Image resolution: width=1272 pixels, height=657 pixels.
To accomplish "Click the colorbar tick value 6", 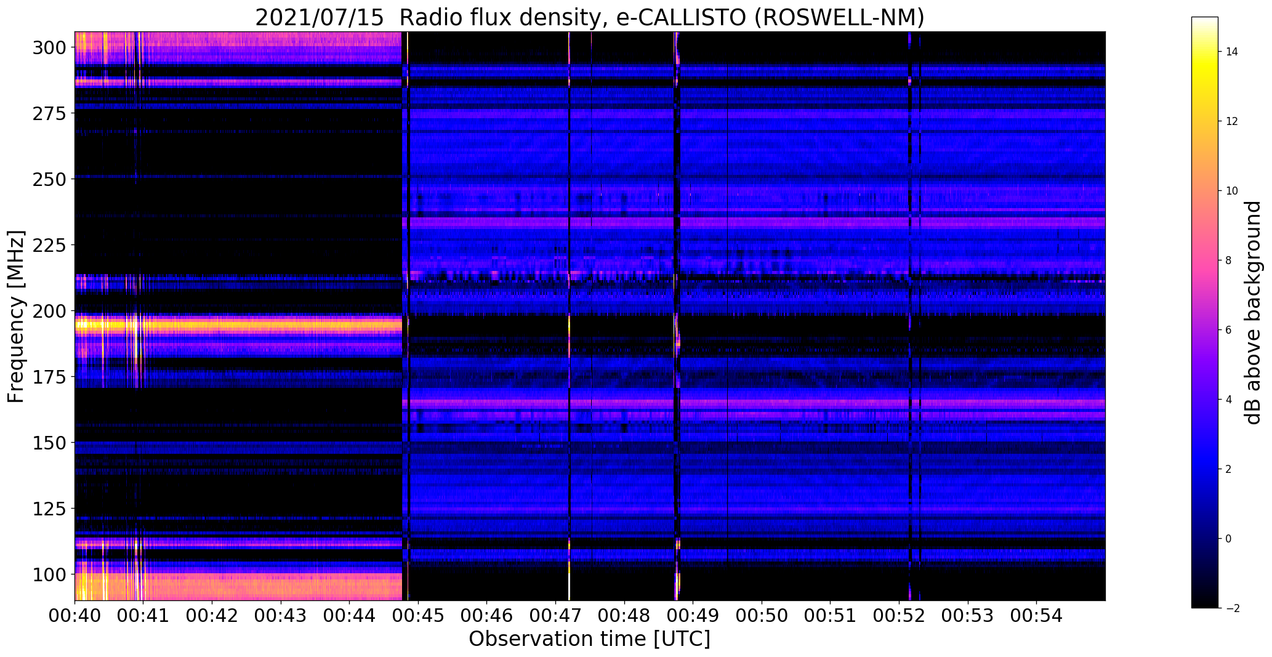I will (1228, 330).
